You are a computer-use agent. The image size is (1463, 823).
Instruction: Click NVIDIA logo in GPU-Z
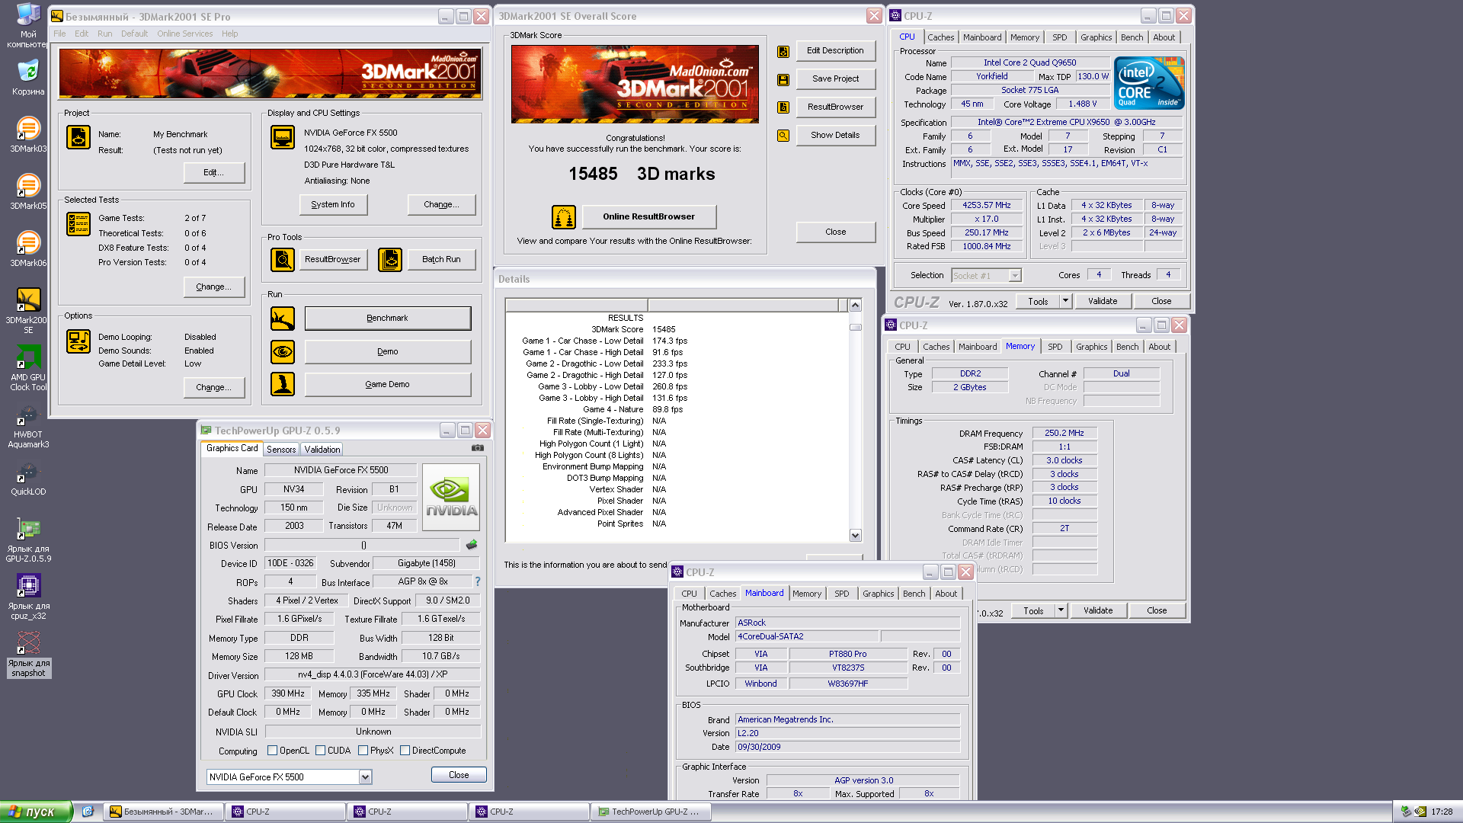[x=451, y=497]
